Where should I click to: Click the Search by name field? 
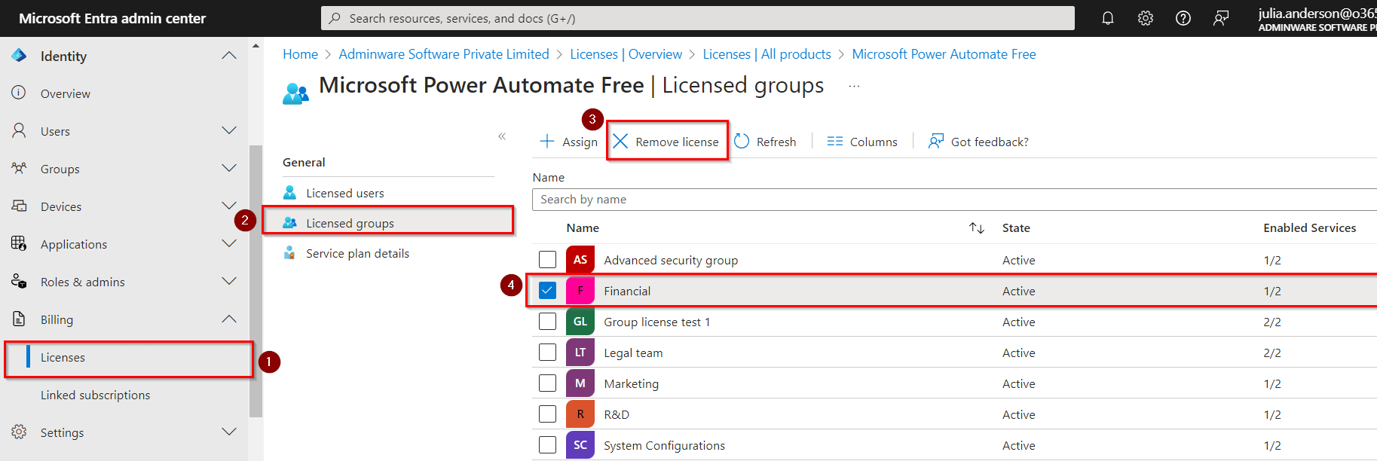950,200
